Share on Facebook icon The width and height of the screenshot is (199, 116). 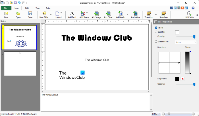click(172, 8)
